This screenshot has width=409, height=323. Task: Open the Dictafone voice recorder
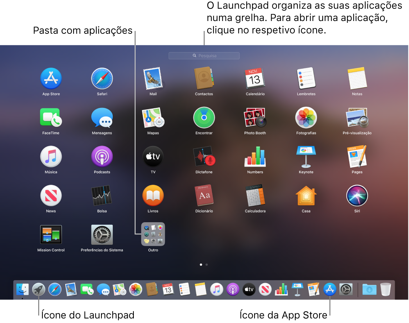204,157
